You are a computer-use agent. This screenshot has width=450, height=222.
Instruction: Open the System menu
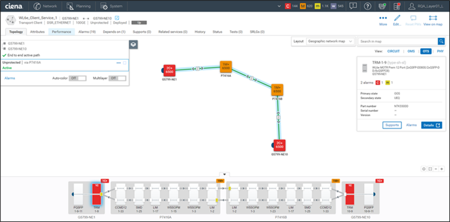(x=111, y=6)
